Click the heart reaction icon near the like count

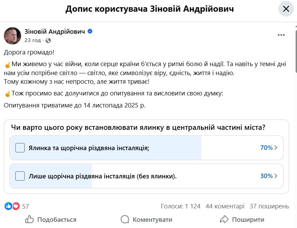tap(15, 206)
